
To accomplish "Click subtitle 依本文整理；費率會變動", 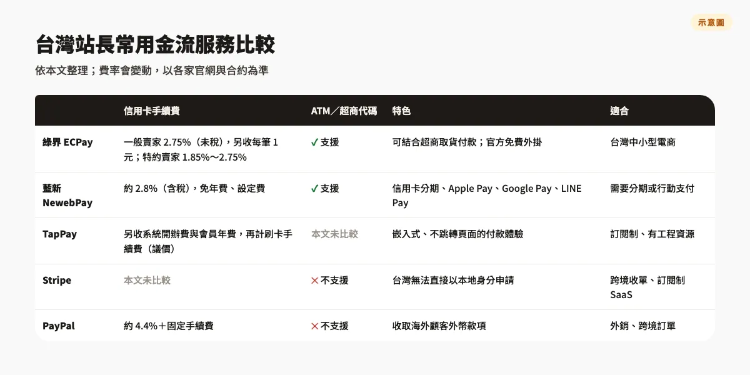I will point(93,71).
